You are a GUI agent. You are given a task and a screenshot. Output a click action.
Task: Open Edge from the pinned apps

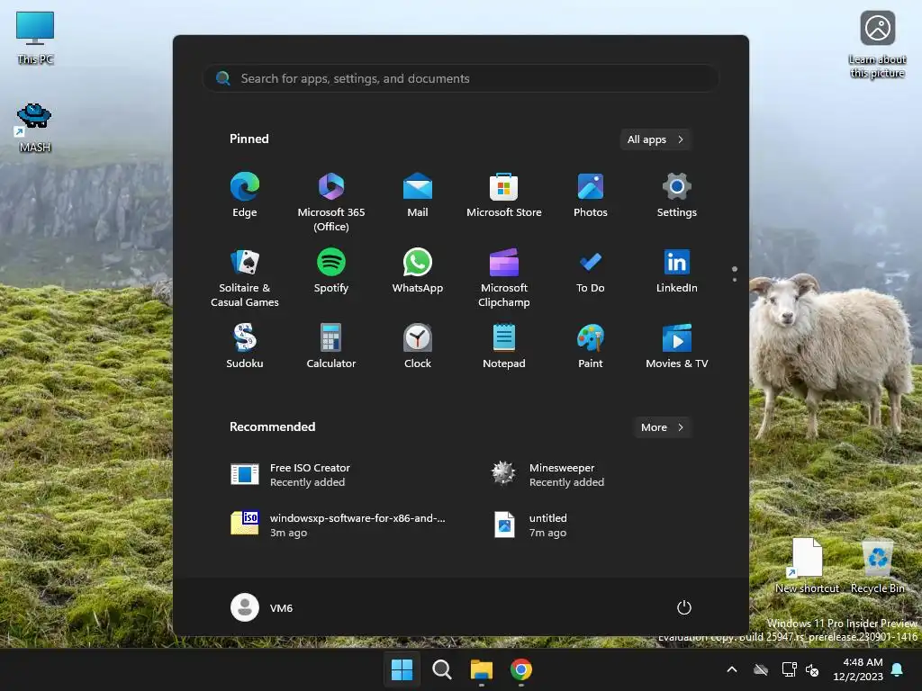coord(245,195)
